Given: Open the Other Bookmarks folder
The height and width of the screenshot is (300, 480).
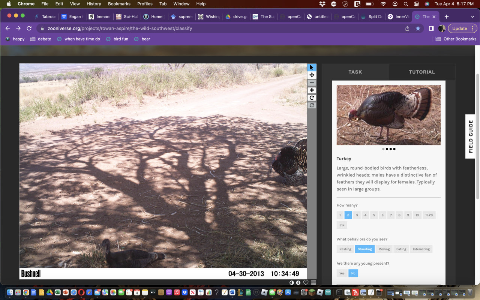Looking at the screenshot, I should click(x=456, y=39).
